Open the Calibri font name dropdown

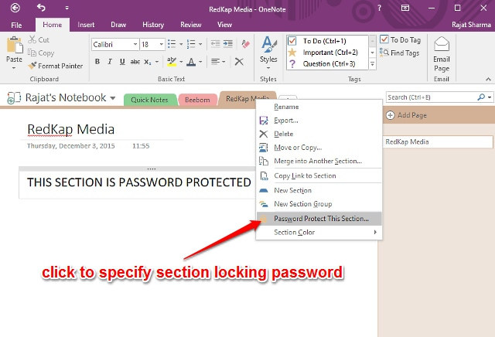(135, 44)
